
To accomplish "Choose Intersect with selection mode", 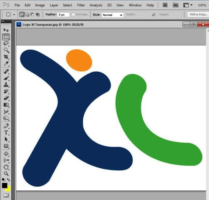I will (x=38, y=14).
